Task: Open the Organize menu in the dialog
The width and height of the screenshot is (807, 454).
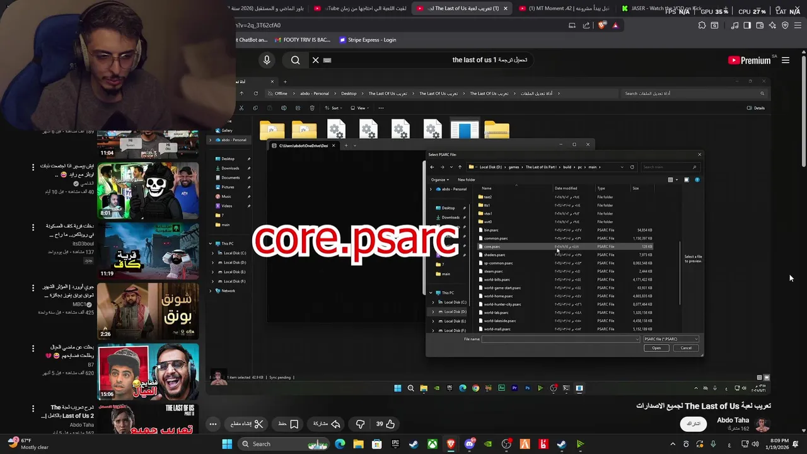Action: click(x=439, y=180)
